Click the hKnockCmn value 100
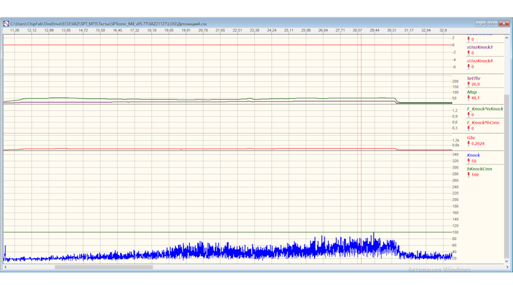Image resolution: width=513 pixels, height=285 pixels. click(x=475, y=175)
